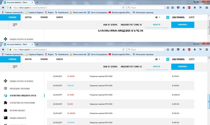The height and width of the screenshot is (125, 210).
Task: Click balance value $ 391.45
Action: (176, 123)
